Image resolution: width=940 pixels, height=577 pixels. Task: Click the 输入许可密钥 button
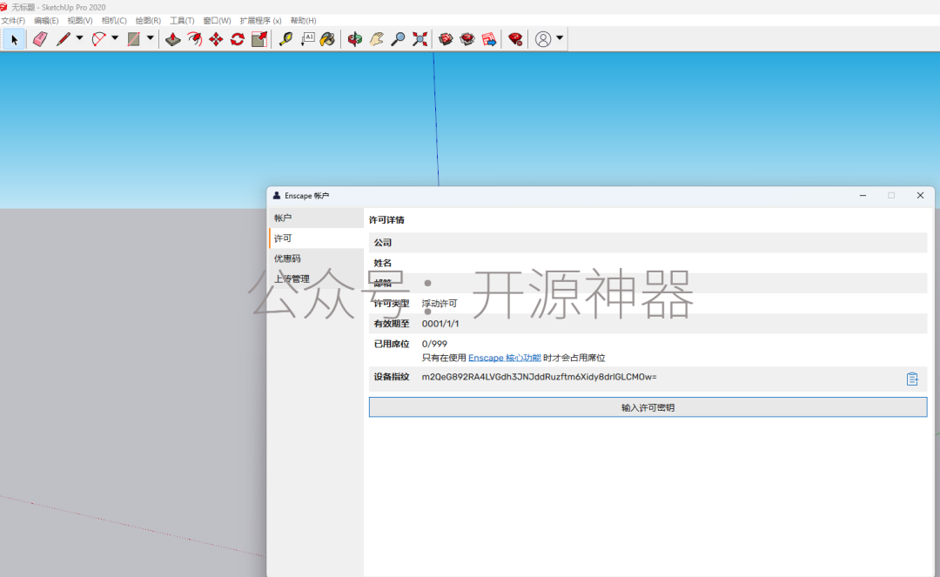point(648,407)
